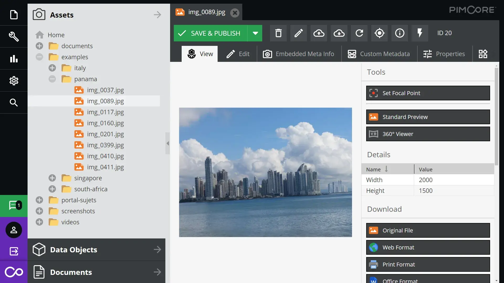
Task: Download the Original File
Action: 428,230
